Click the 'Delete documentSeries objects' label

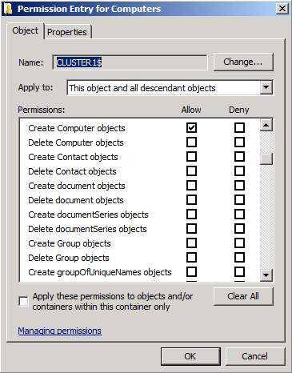[x=87, y=229]
